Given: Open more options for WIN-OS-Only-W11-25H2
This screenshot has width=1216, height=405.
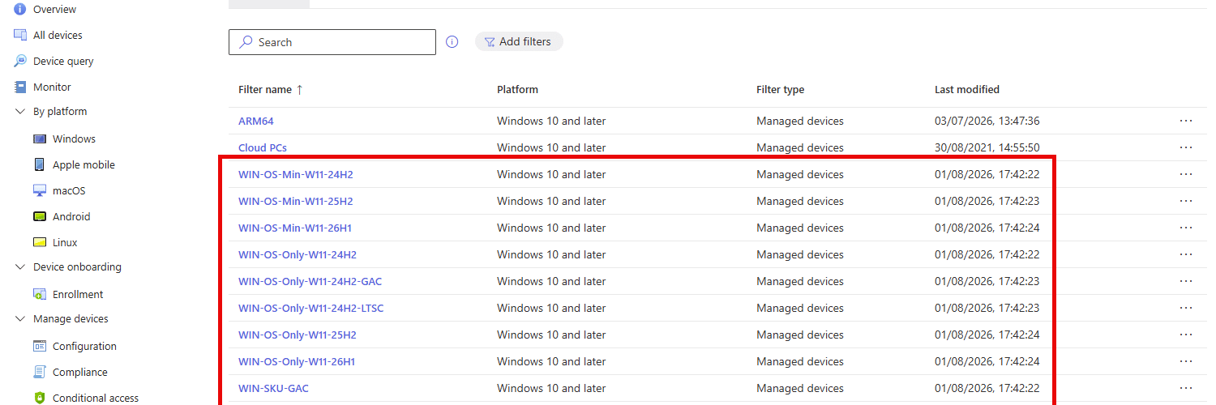Looking at the screenshot, I should 1186,335.
